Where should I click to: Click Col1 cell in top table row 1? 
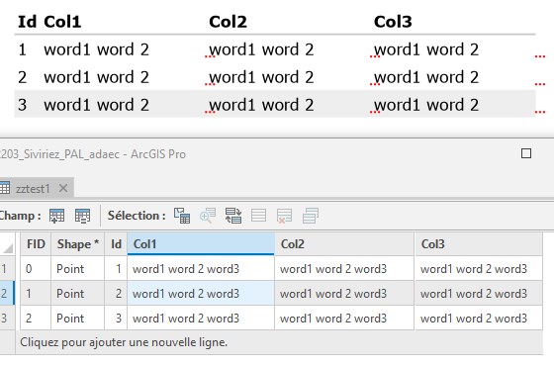click(x=97, y=49)
